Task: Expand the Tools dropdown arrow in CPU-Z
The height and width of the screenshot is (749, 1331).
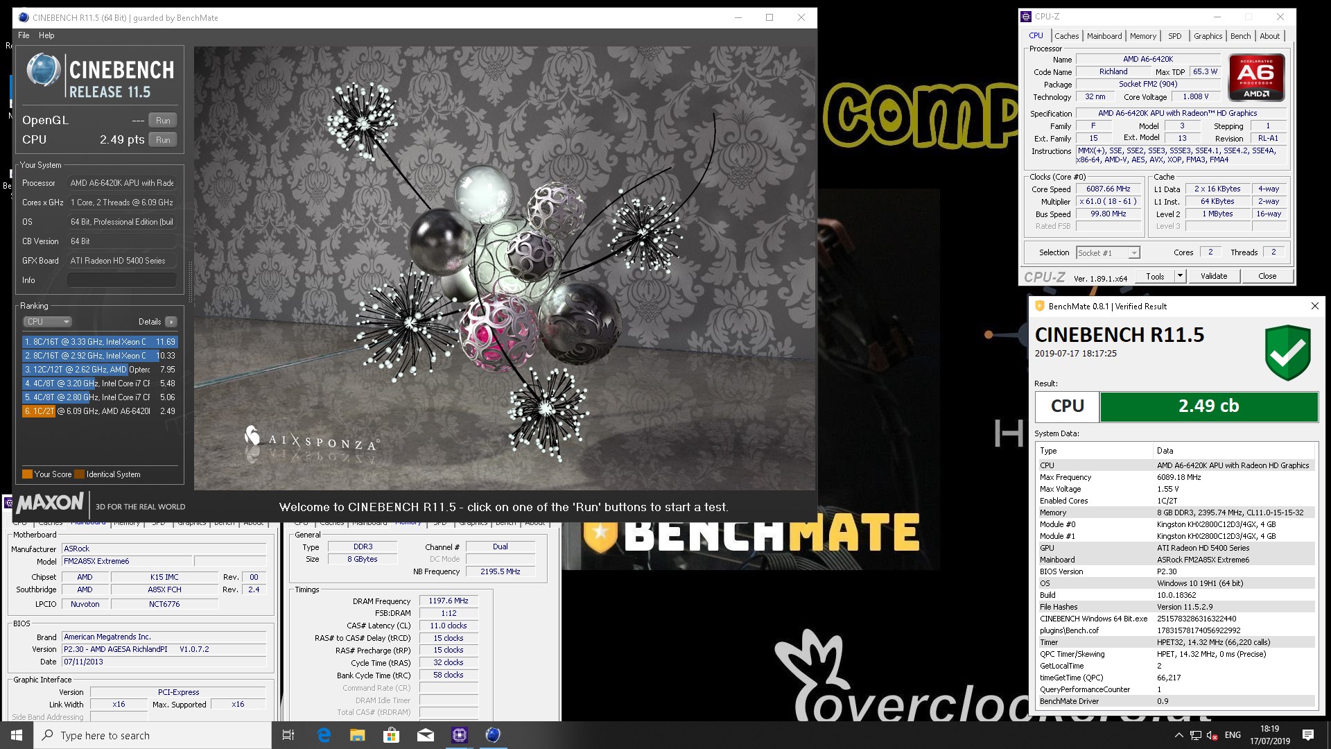Action: (1180, 276)
